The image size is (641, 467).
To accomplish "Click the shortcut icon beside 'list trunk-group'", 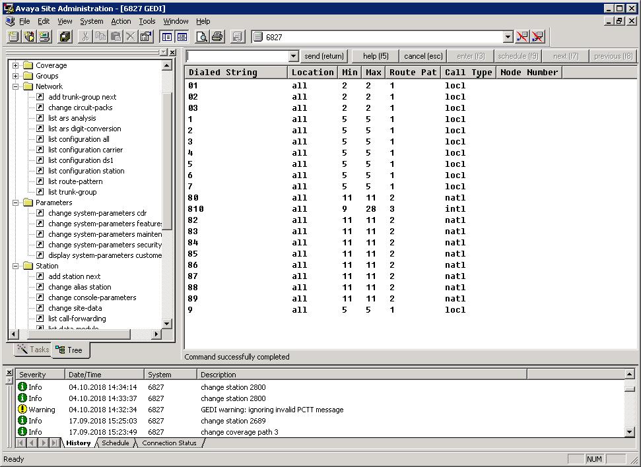I will [40, 192].
